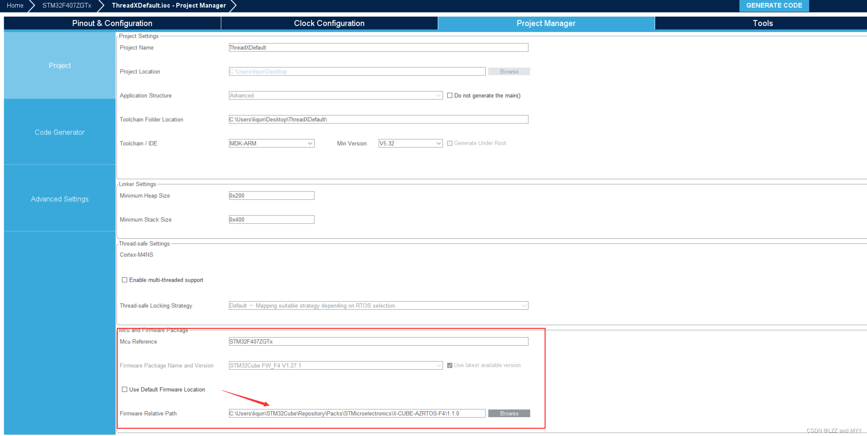
Task: Toggle Enable multi-threaded support checkbox
Action: [x=125, y=280]
